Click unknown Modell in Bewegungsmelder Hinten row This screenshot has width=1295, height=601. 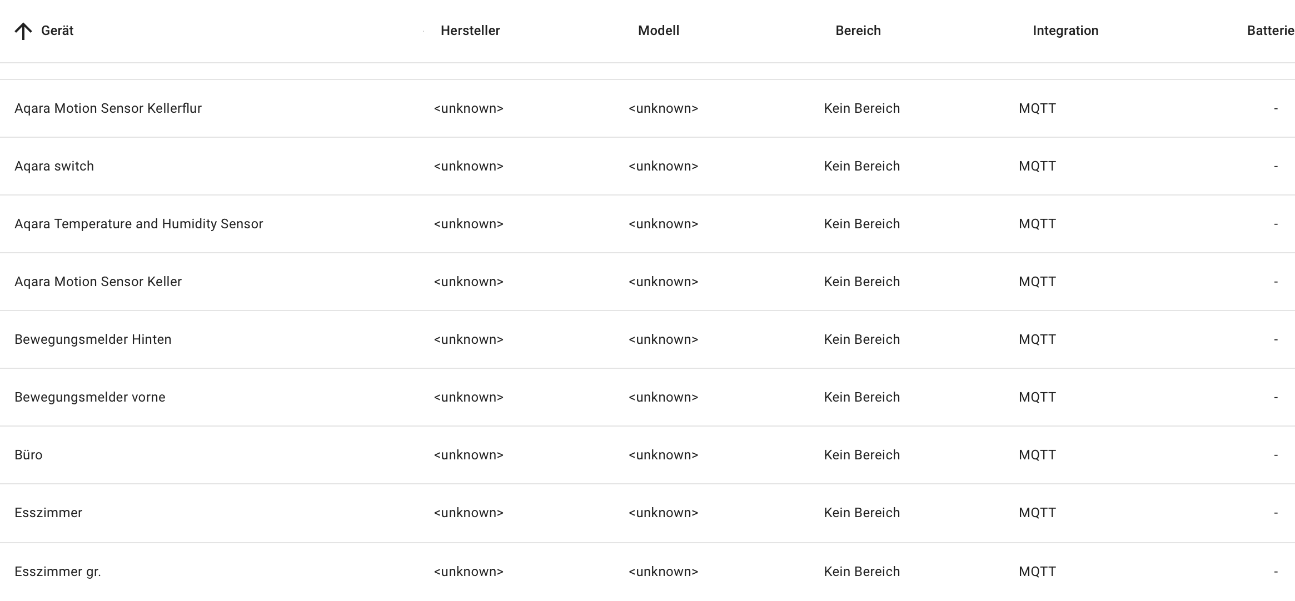[663, 339]
